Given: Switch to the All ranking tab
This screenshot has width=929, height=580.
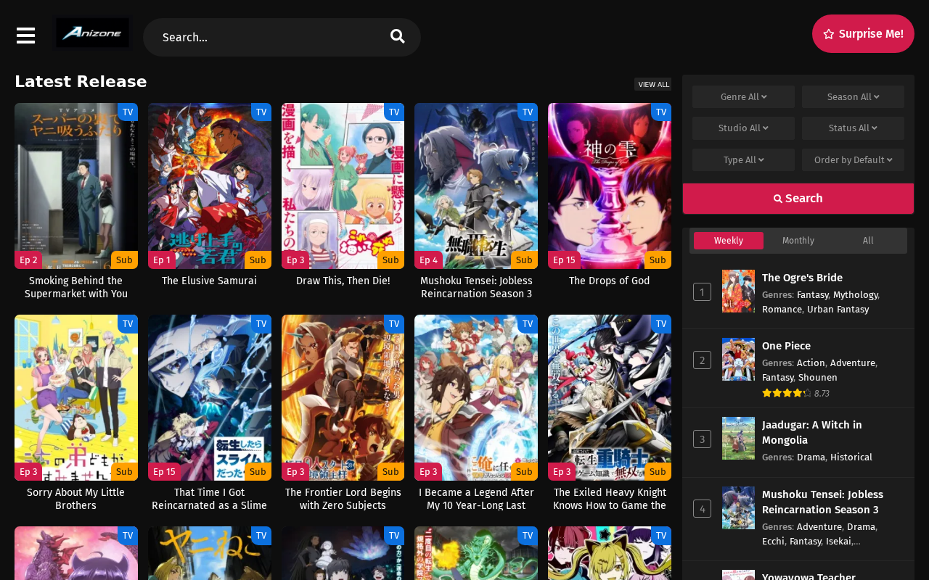Looking at the screenshot, I should pyautogui.click(x=868, y=241).
